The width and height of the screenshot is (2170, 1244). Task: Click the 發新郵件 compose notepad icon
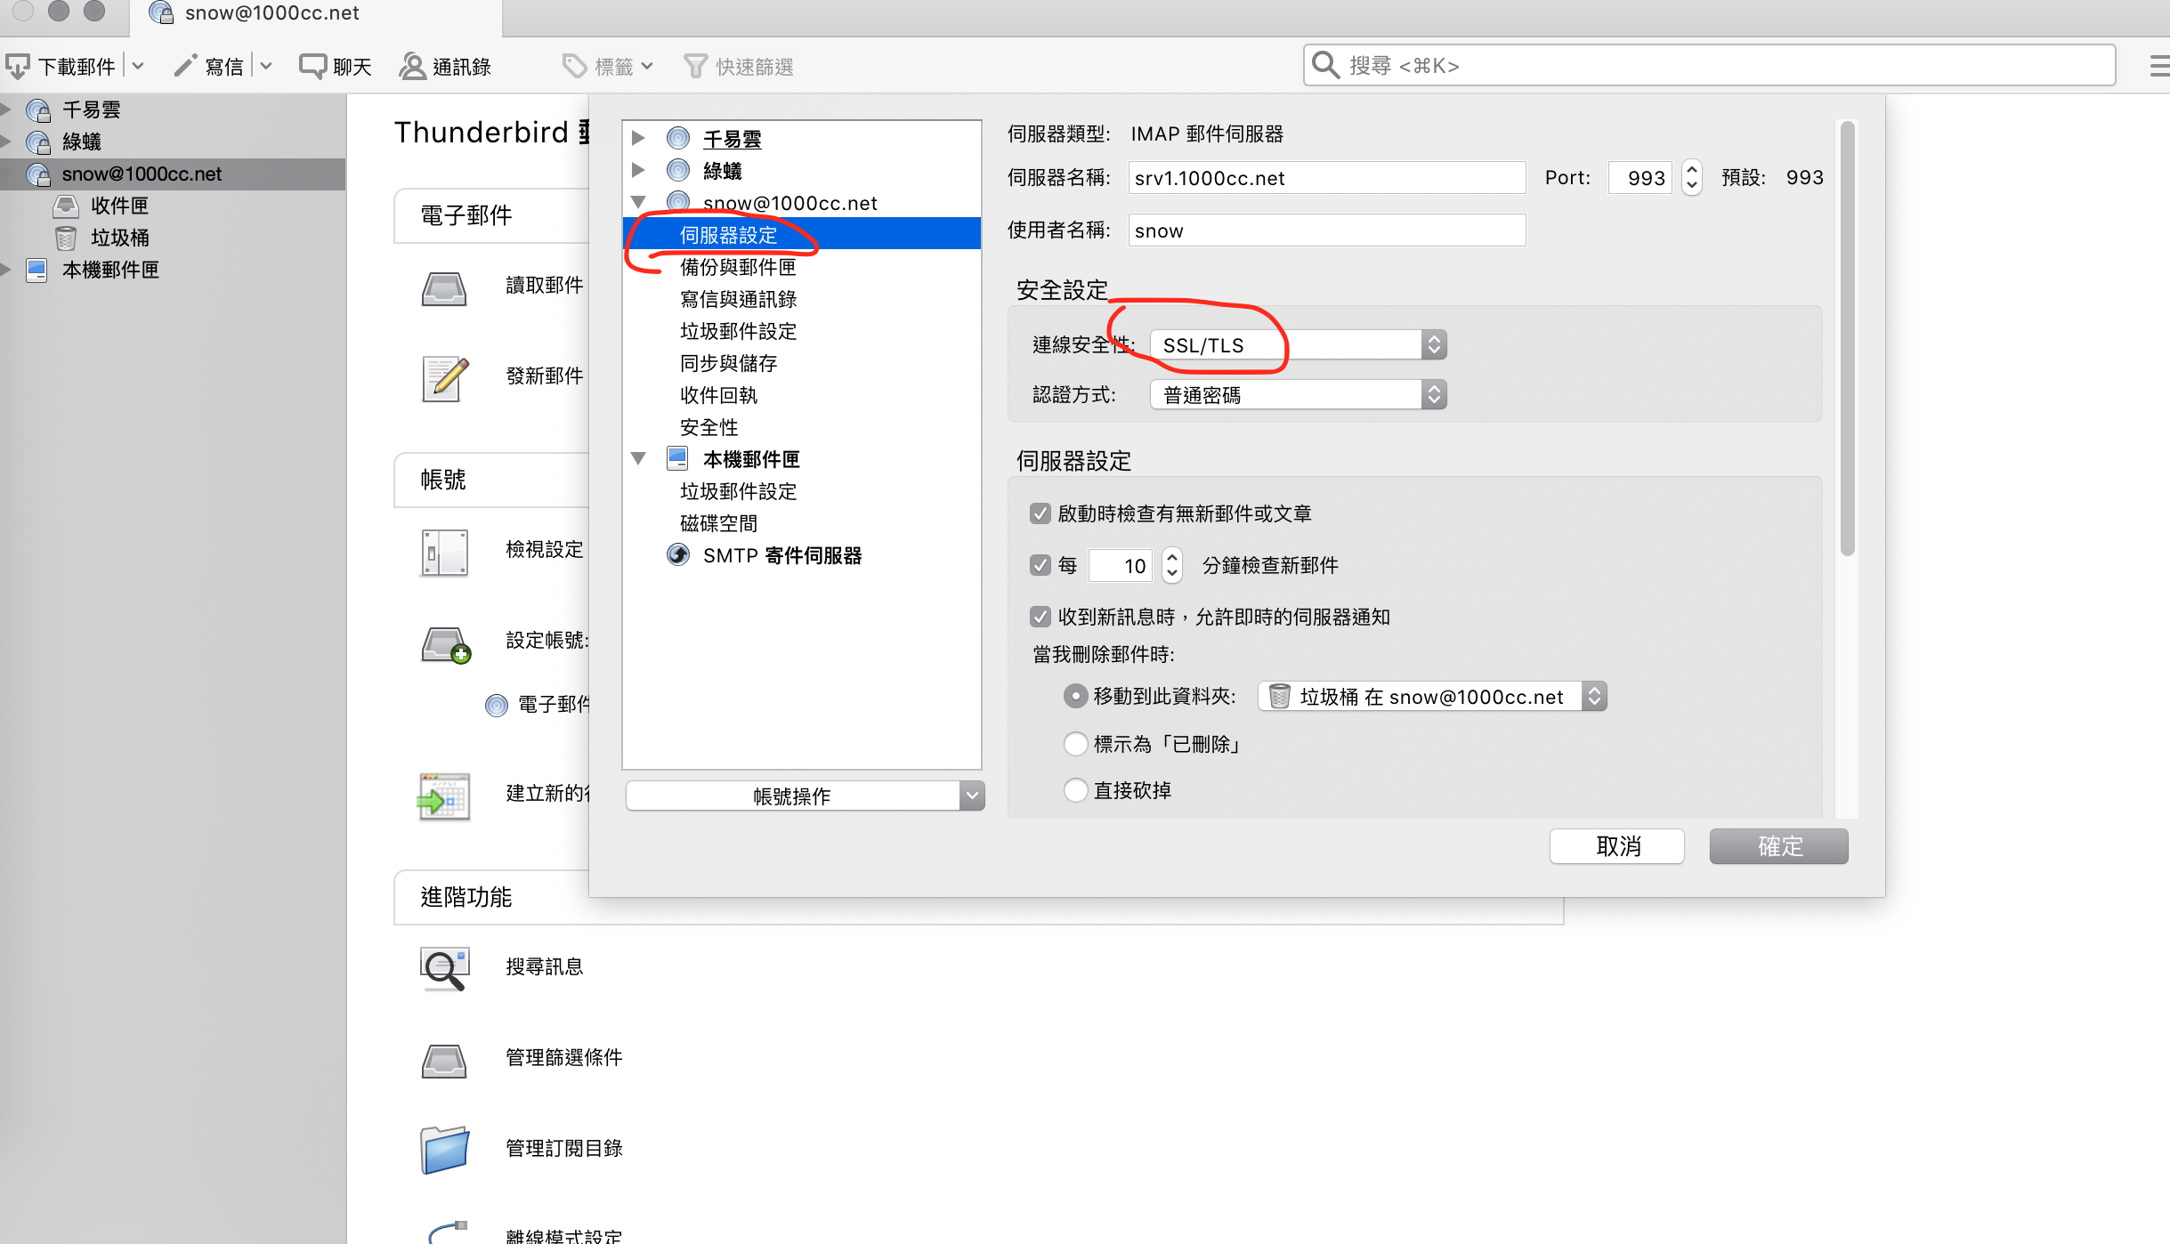[x=445, y=379]
